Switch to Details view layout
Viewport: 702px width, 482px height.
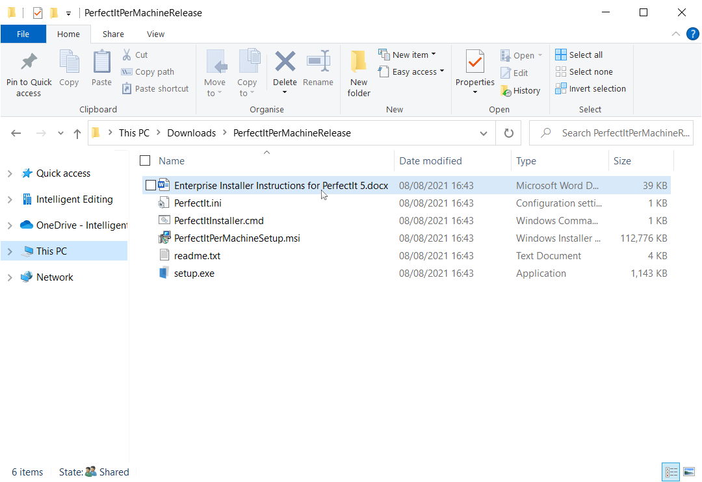pyautogui.click(x=671, y=472)
